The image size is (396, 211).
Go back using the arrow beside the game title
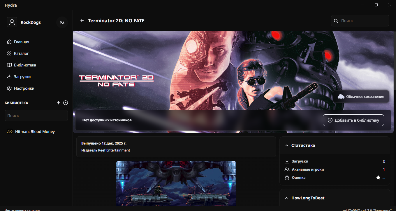(x=82, y=21)
